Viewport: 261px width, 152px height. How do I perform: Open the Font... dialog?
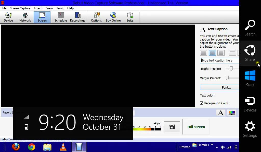click(x=219, y=87)
